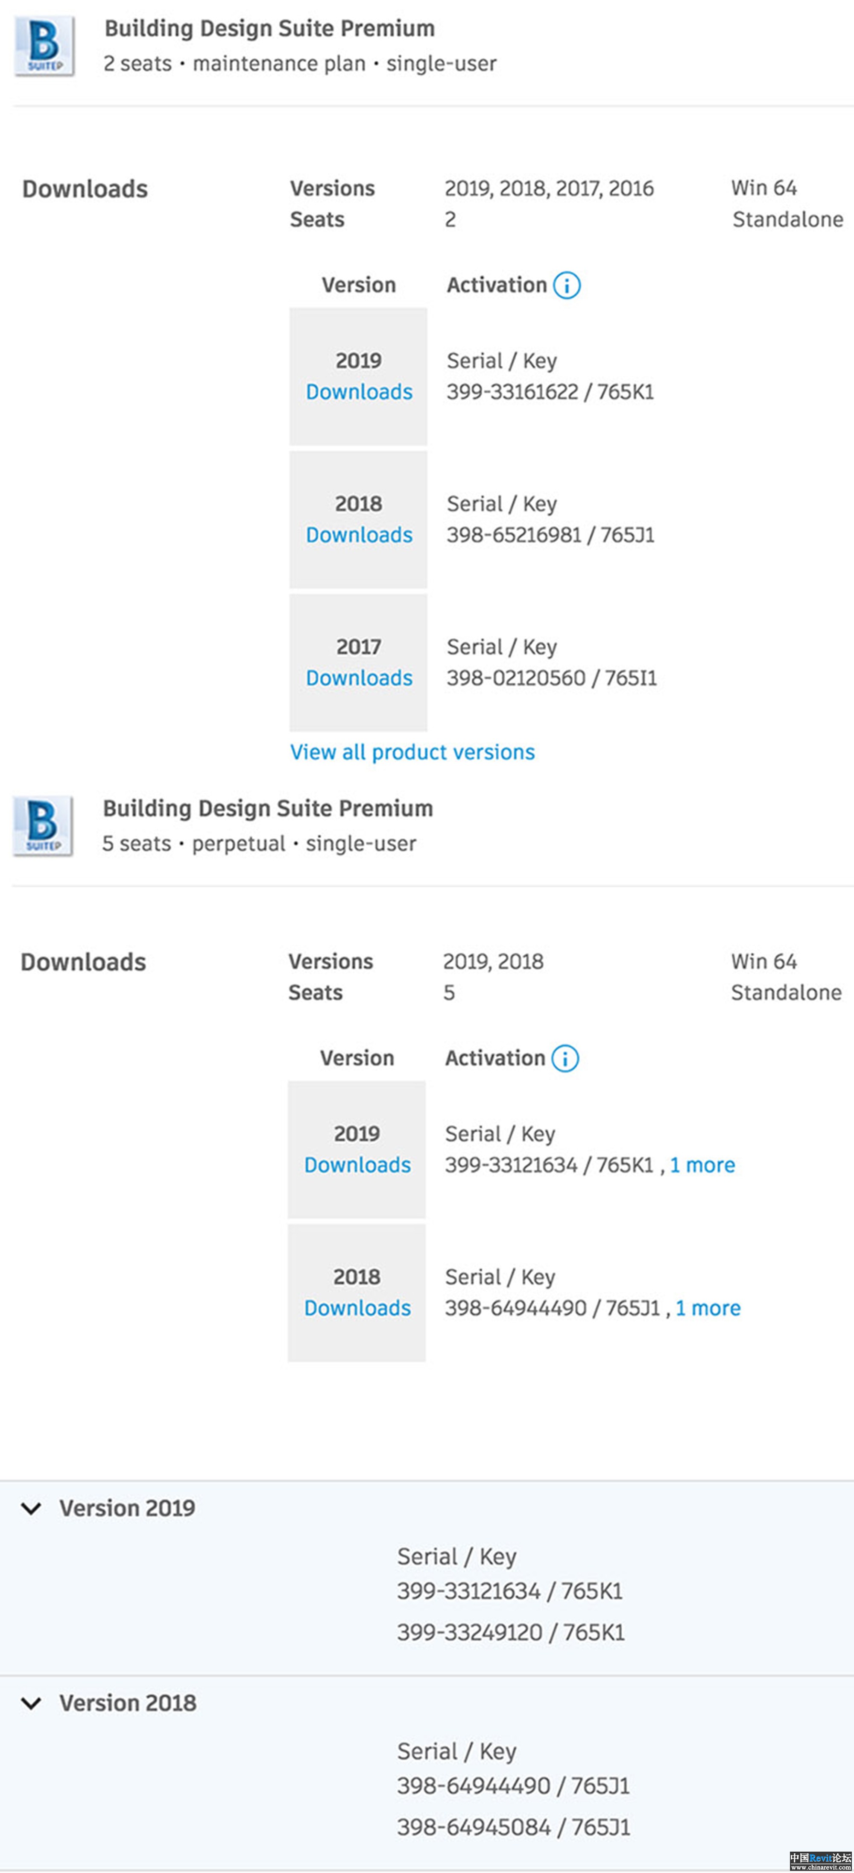Select serial 399-33249120 / 765K1 text
Image resolution: width=854 pixels, height=1873 pixels.
[x=511, y=1633]
